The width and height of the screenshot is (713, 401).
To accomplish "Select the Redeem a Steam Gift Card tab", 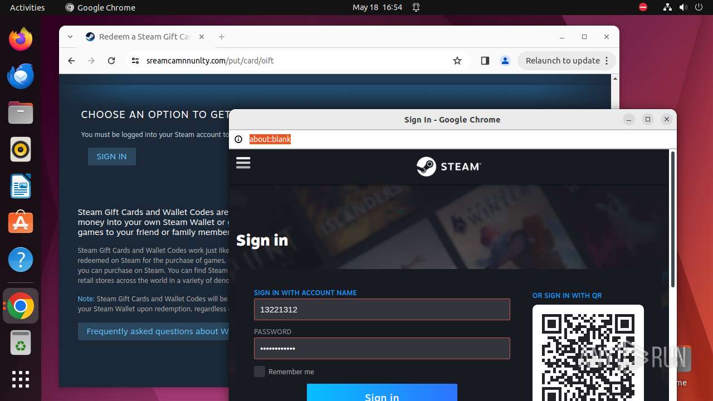I will pyautogui.click(x=145, y=37).
